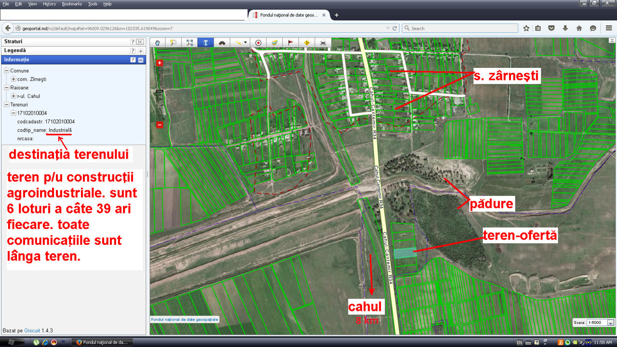
Task: Open a new browser tab
Action: pyautogui.click(x=336, y=15)
